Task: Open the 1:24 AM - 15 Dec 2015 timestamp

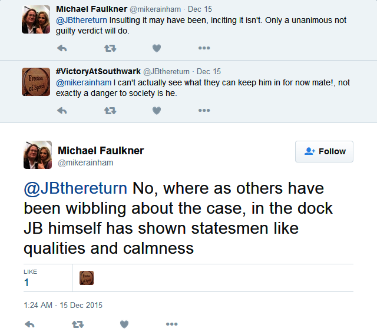Action: click(63, 305)
